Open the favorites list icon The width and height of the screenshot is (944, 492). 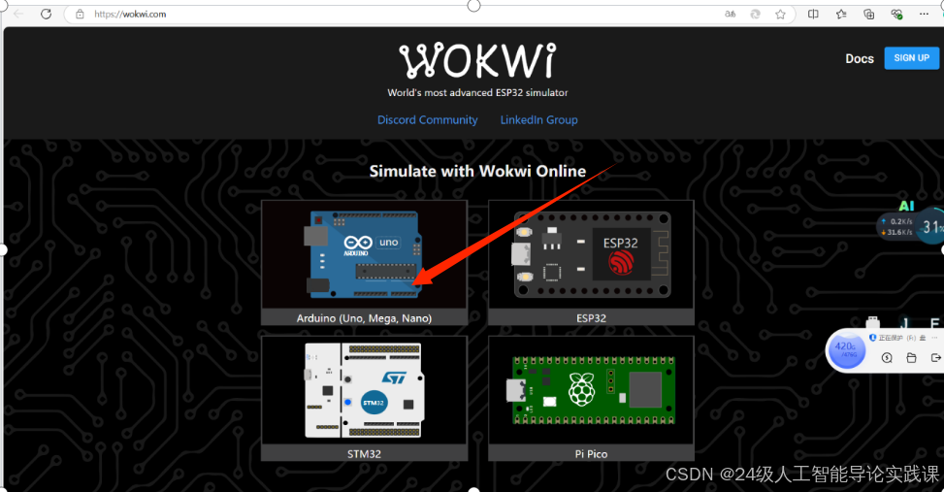[841, 14]
